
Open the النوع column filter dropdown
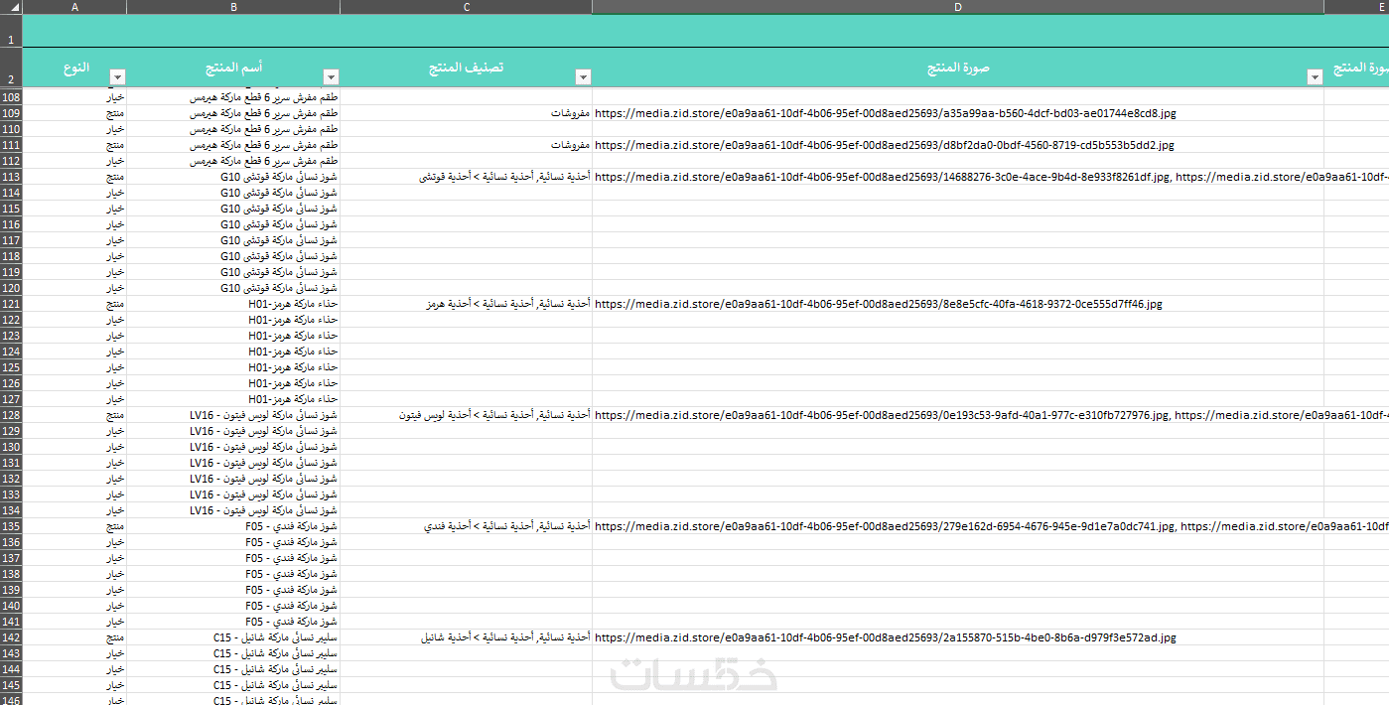[117, 77]
